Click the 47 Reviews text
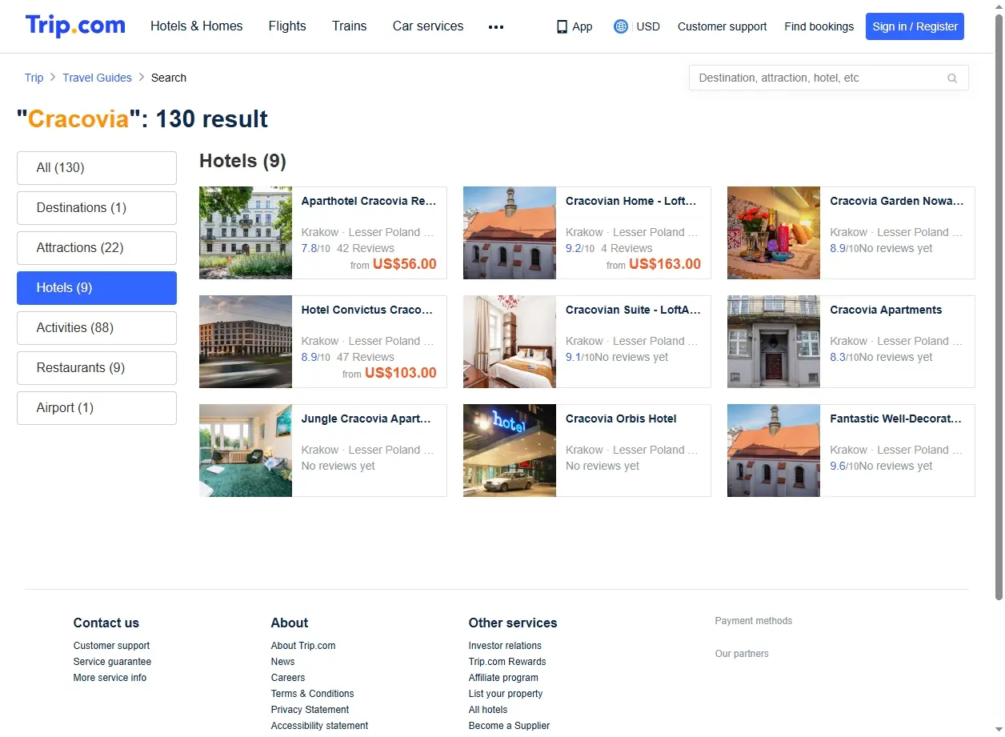 pos(366,358)
